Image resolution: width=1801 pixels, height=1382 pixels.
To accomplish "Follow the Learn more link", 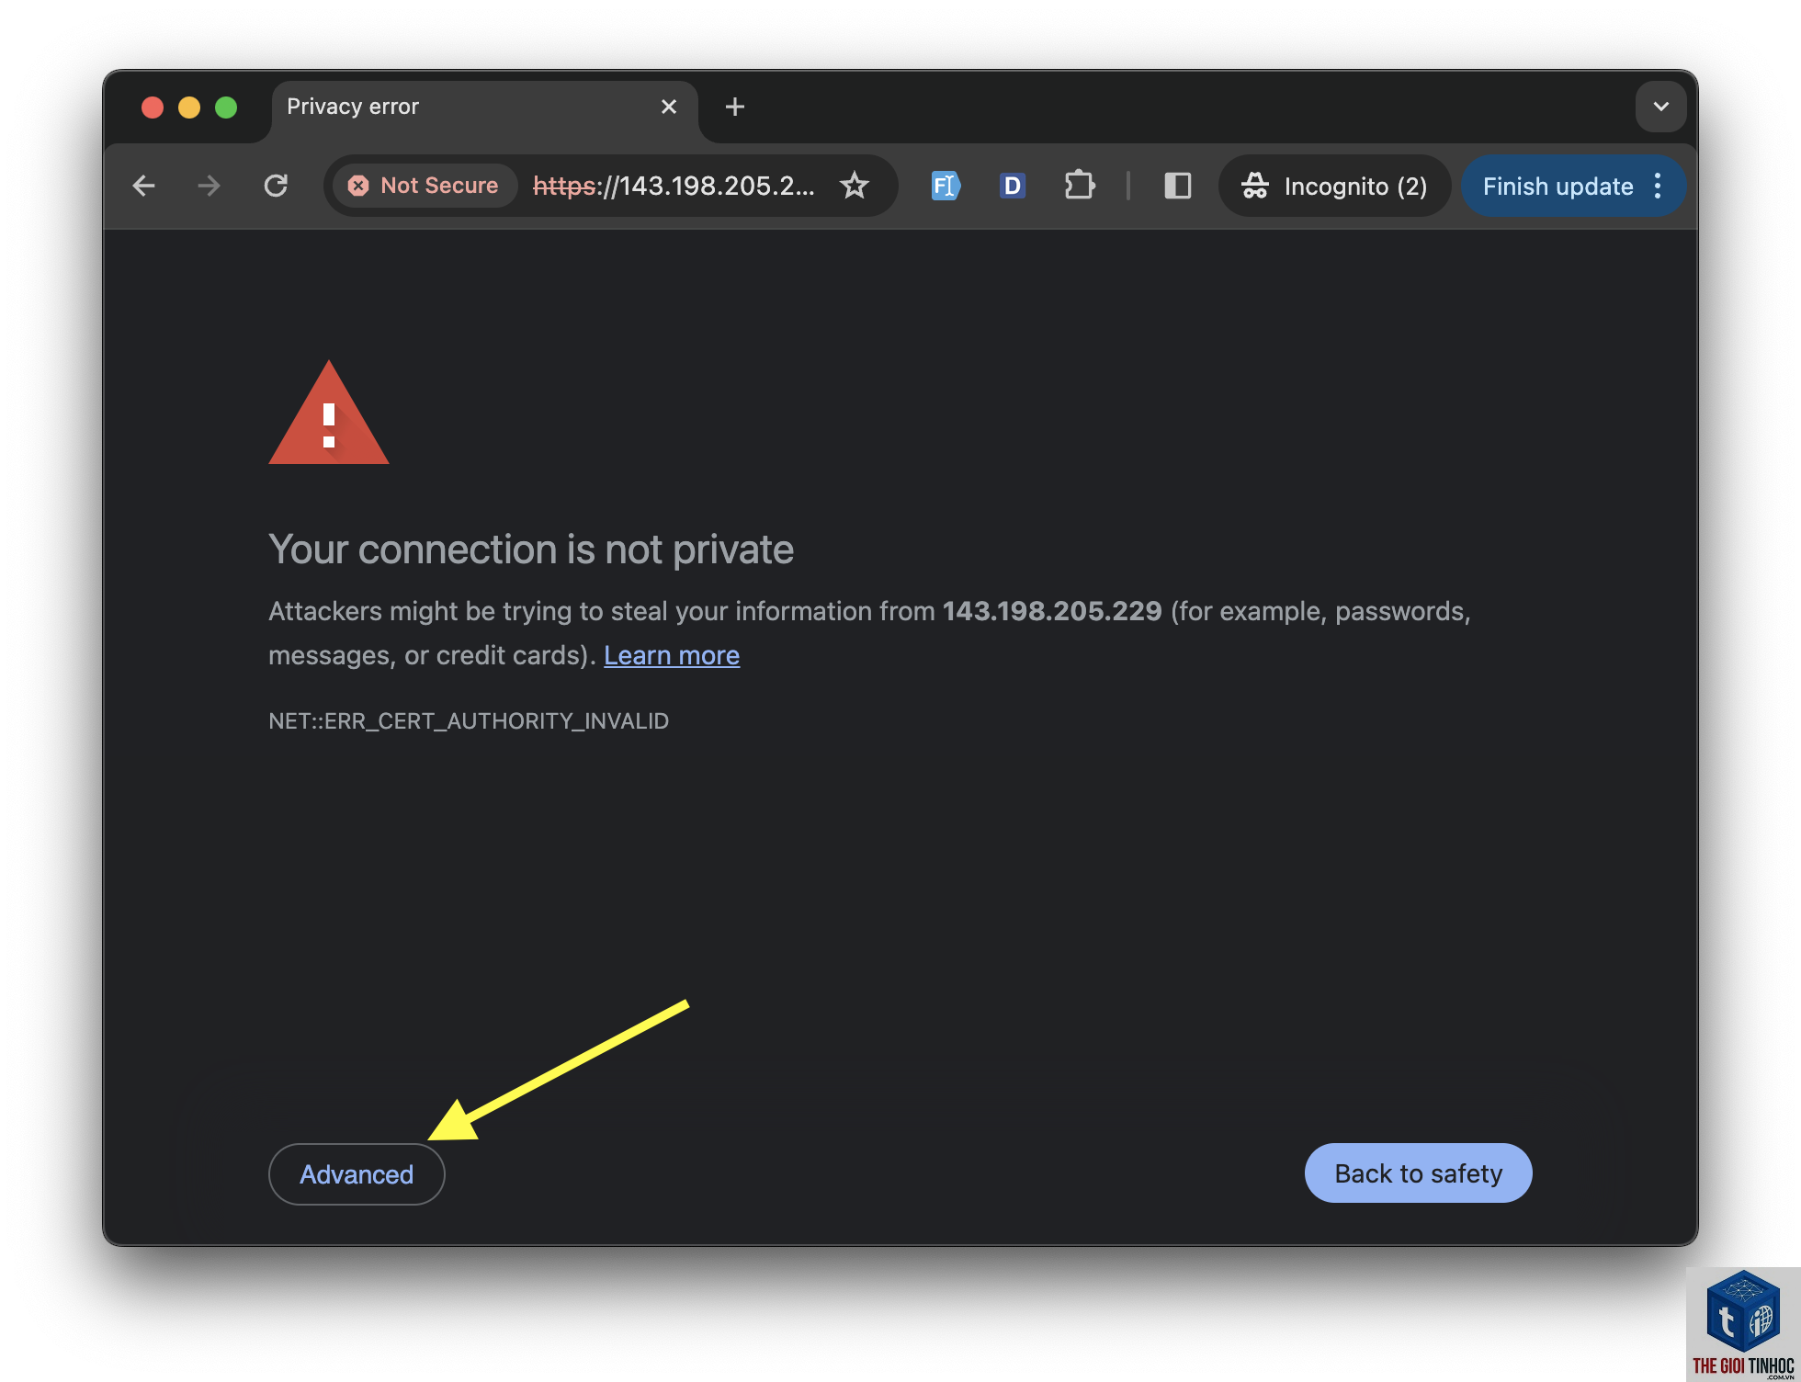I will 672,655.
